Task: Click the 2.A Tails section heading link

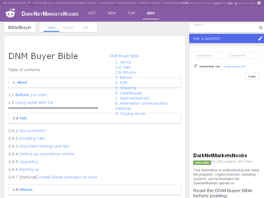Action: [23, 118]
